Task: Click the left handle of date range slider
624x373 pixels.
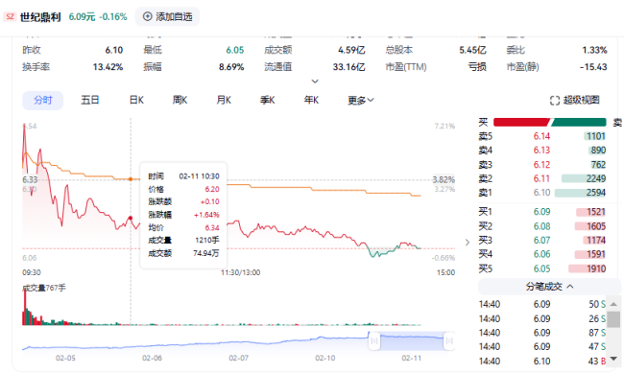Action: pos(374,341)
